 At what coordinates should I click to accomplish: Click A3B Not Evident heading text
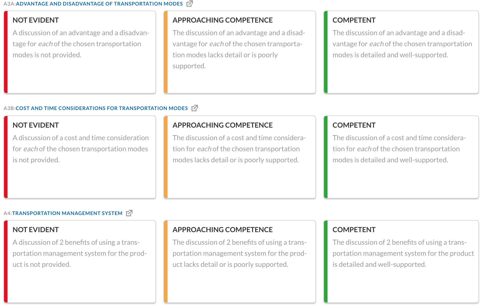[x=36, y=125]
